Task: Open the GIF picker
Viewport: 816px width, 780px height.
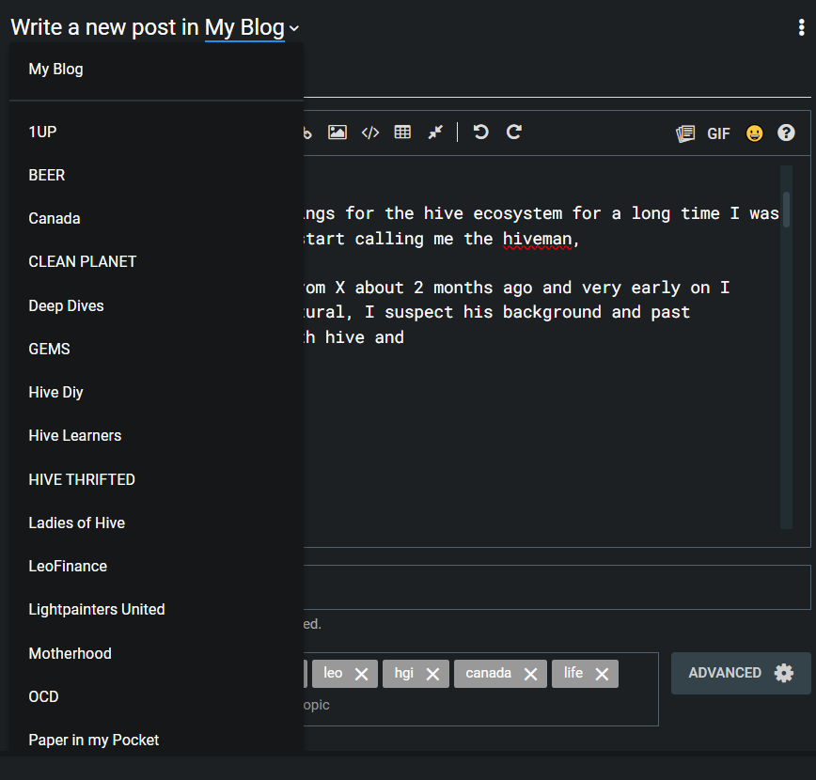Action: pyautogui.click(x=718, y=133)
